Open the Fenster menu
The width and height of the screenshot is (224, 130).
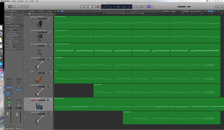tap(32, 1)
